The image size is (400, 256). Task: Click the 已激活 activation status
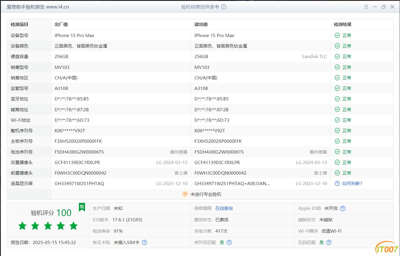pos(222,220)
